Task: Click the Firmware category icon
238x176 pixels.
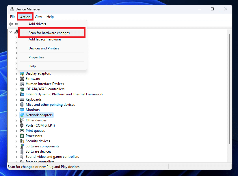Action: 22,78
